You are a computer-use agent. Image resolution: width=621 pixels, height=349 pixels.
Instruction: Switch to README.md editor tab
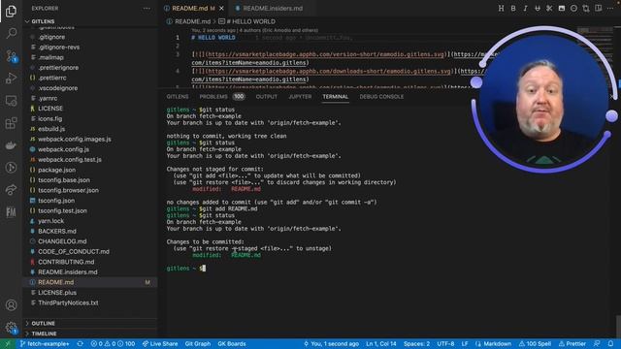[190, 8]
